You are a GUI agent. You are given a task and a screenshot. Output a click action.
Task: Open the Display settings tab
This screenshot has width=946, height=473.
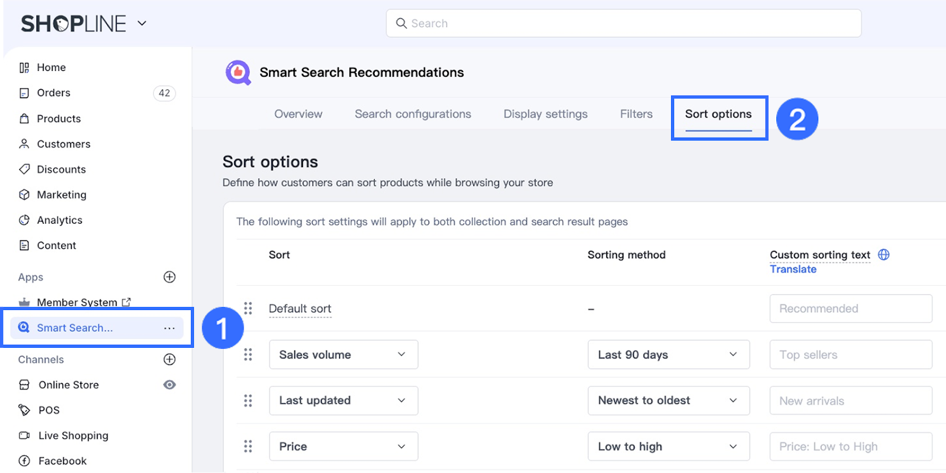point(545,114)
